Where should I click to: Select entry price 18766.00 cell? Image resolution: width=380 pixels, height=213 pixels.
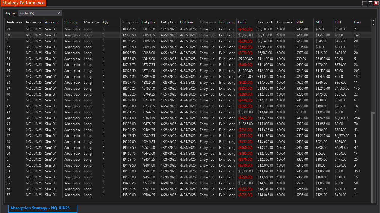coord(130,106)
